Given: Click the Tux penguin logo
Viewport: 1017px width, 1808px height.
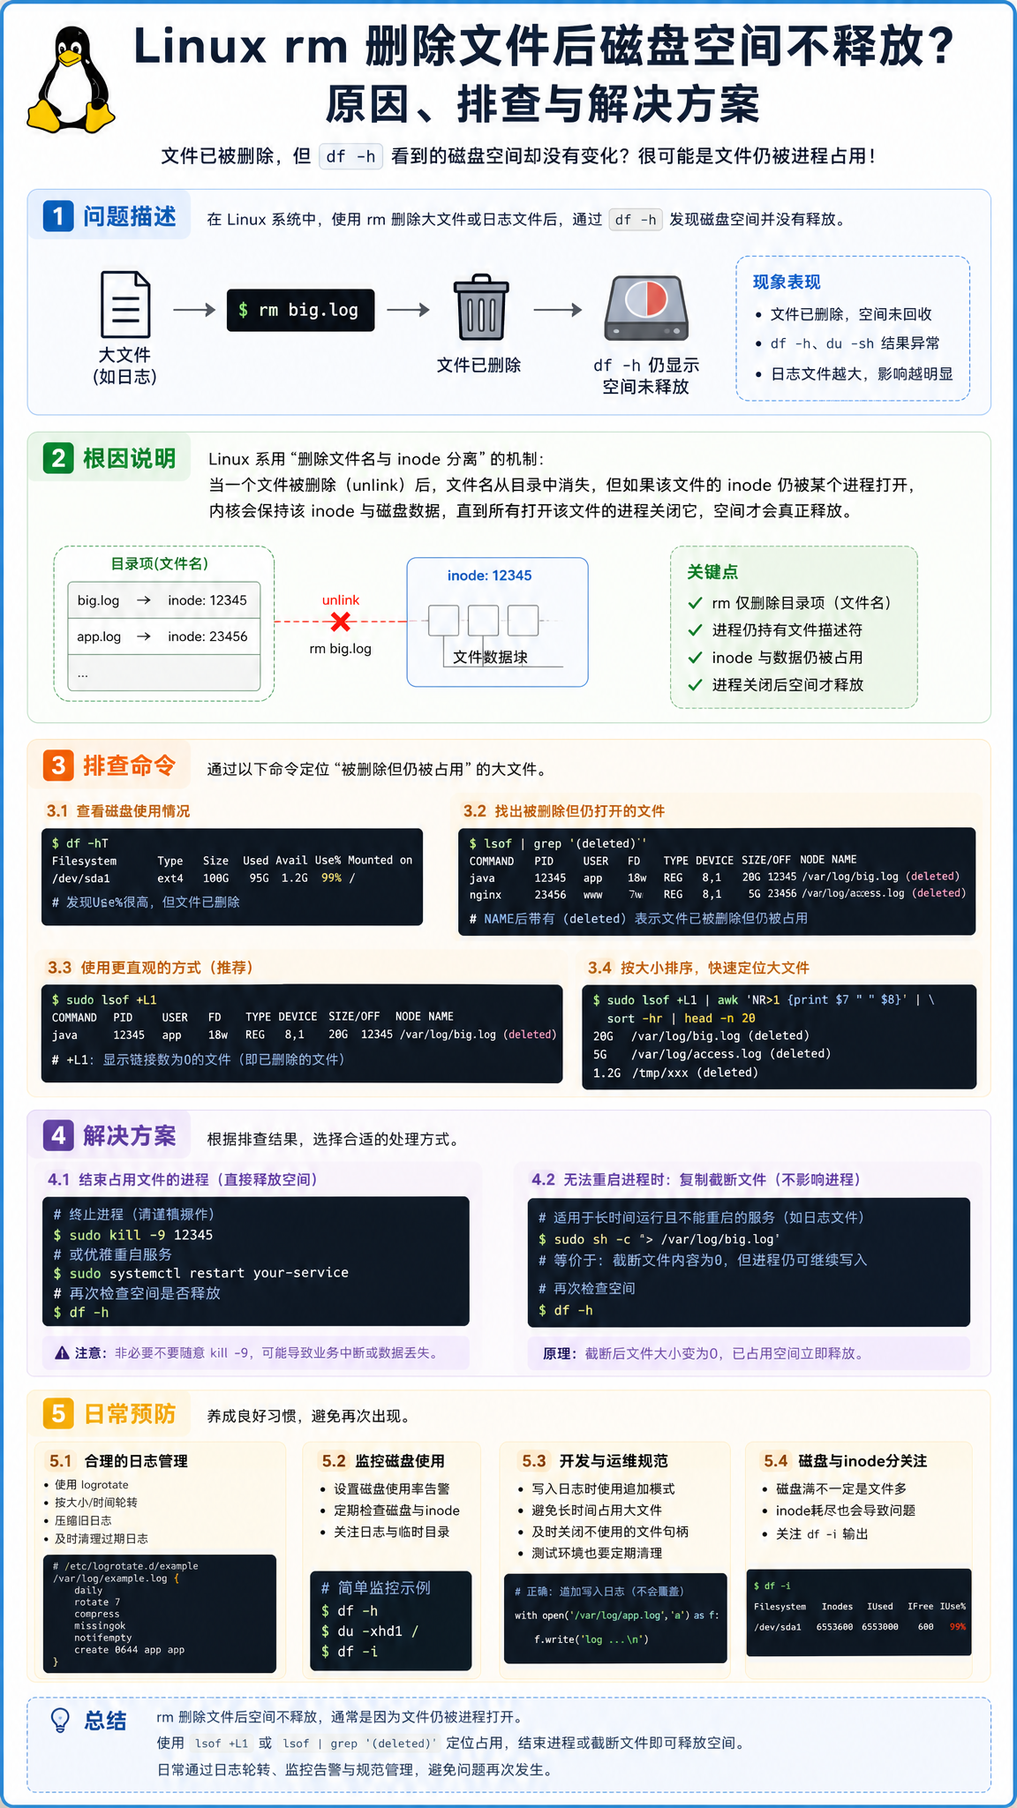Looking at the screenshot, I should tap(71, 79).
